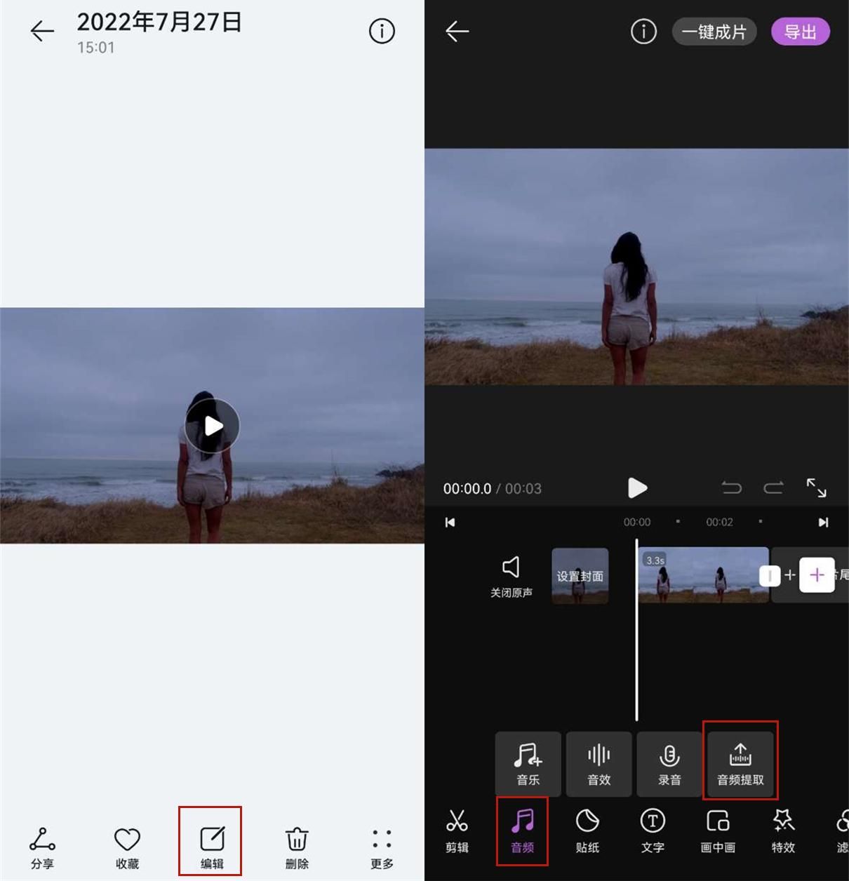849x881 pixels.
Task: Open the editor info icon
Action: [x=643, y=32]
